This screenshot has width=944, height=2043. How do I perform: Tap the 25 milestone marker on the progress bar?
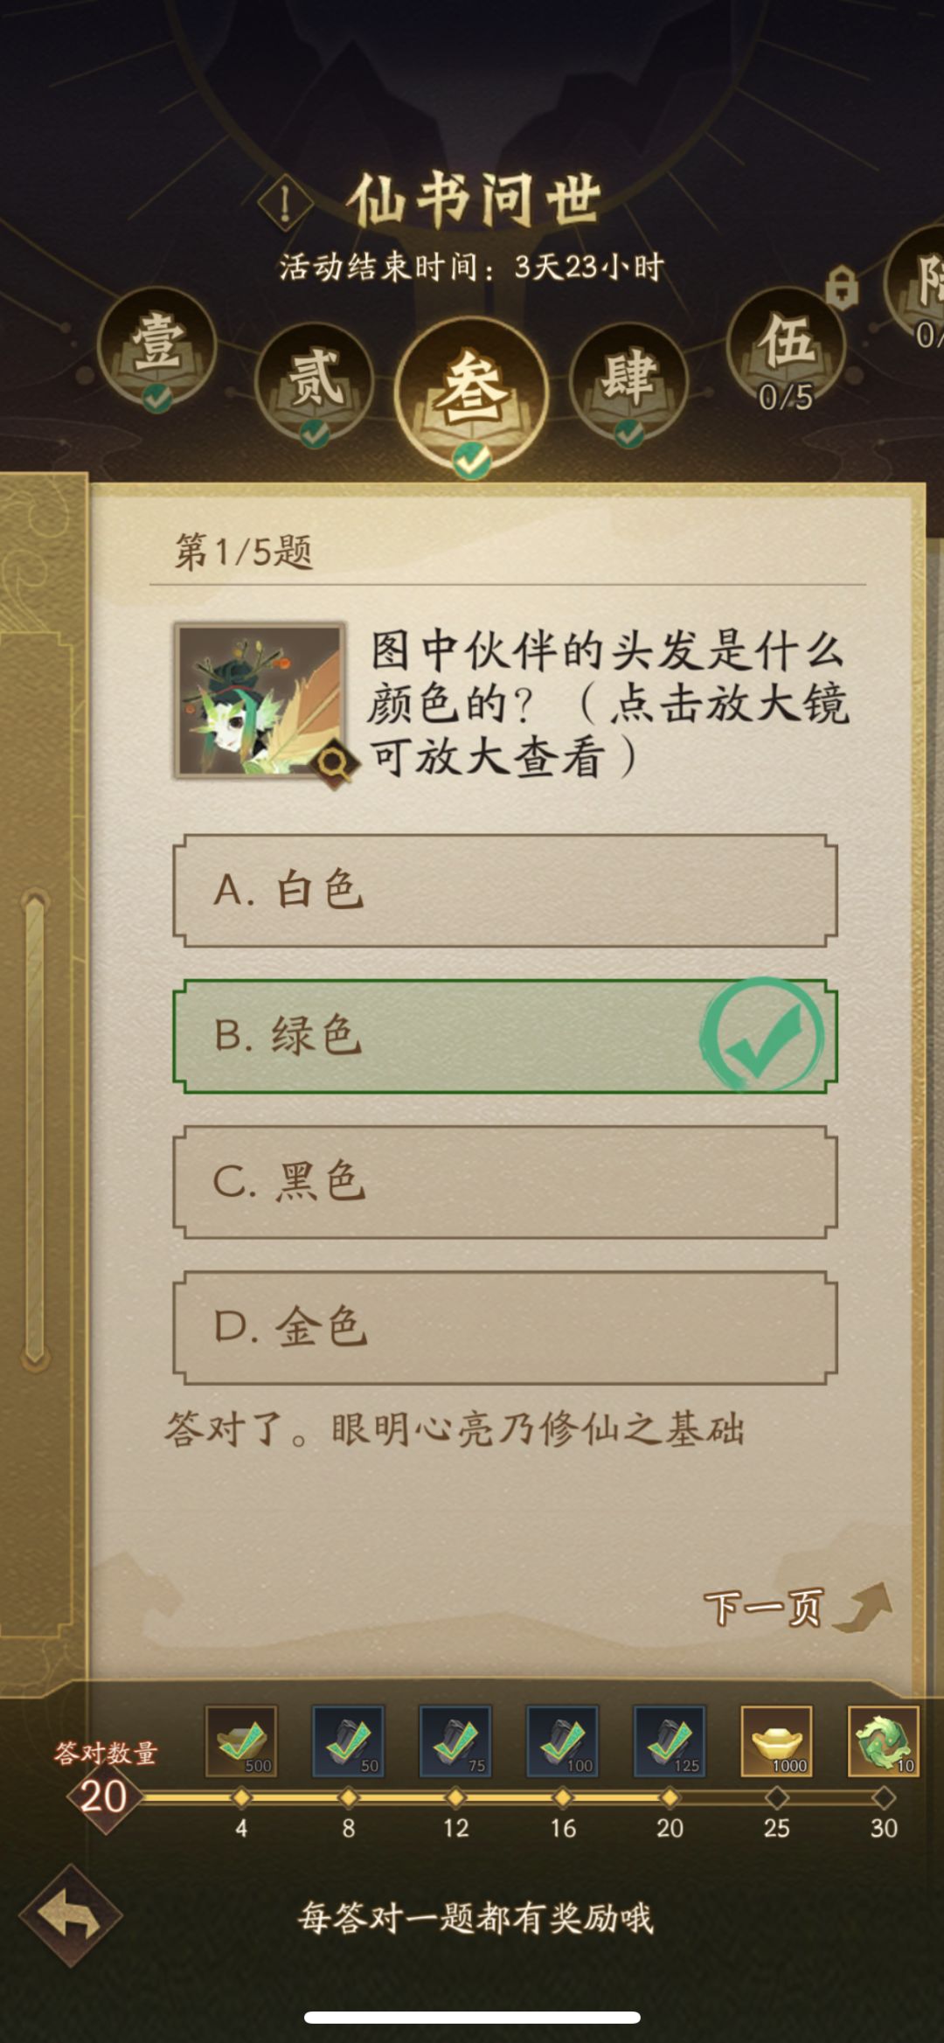[x=776, y=1797]
